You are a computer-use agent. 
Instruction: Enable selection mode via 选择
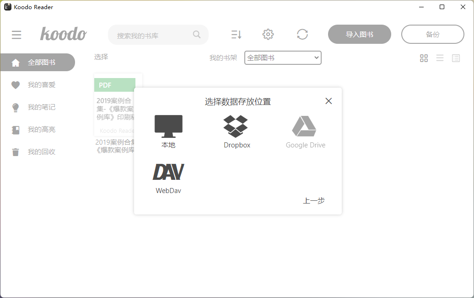pos(101,57)
